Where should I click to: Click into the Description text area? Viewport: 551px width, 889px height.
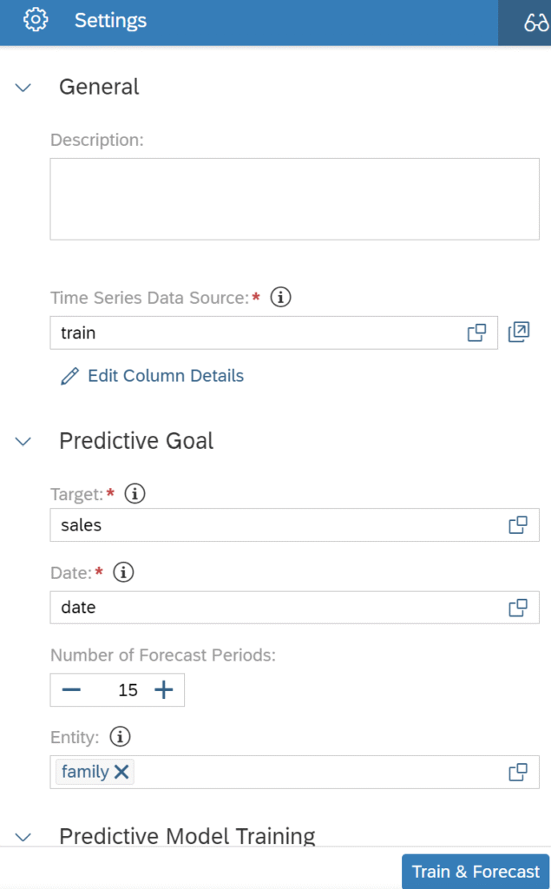(x=295, y=199)
